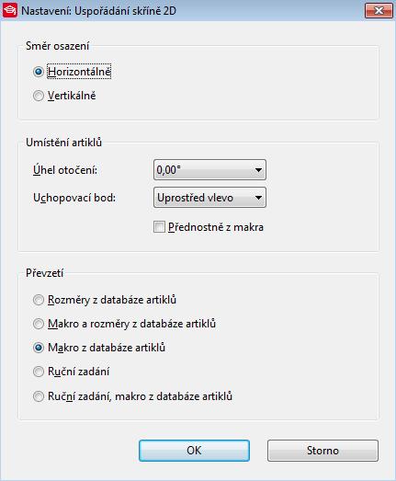Click the Úhel otočení label

[65, 169]
